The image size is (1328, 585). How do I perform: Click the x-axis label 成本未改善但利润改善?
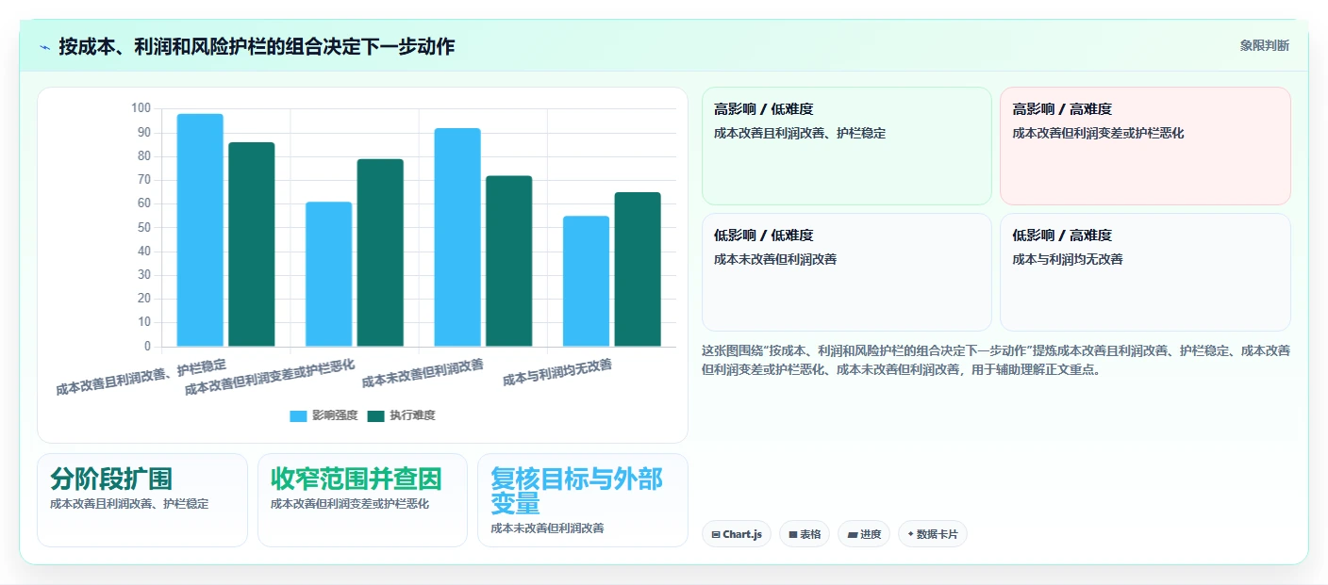pyautogui.click(x=423, y=372)
